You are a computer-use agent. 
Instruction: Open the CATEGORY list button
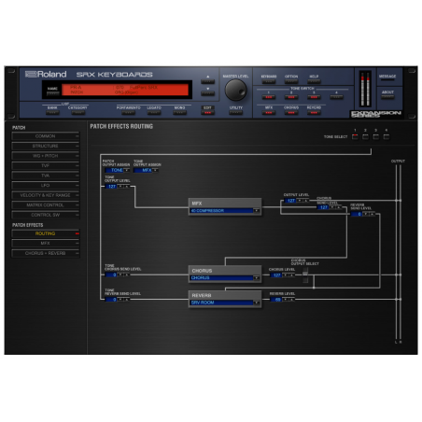[x=77, y=113]
